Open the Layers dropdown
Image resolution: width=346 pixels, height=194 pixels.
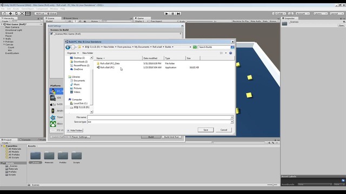[320, 13]
